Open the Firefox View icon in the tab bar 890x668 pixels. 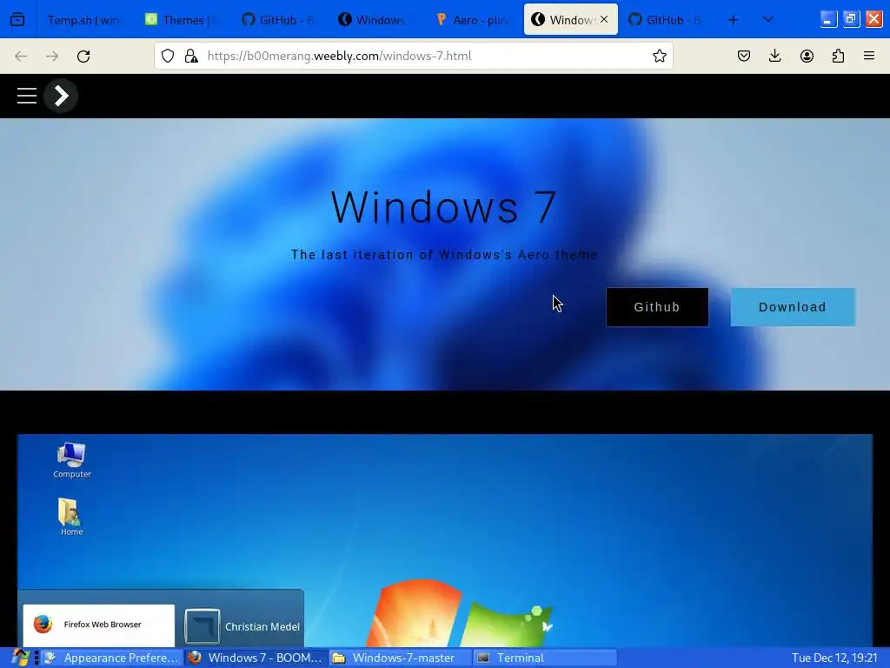point(17,20)
